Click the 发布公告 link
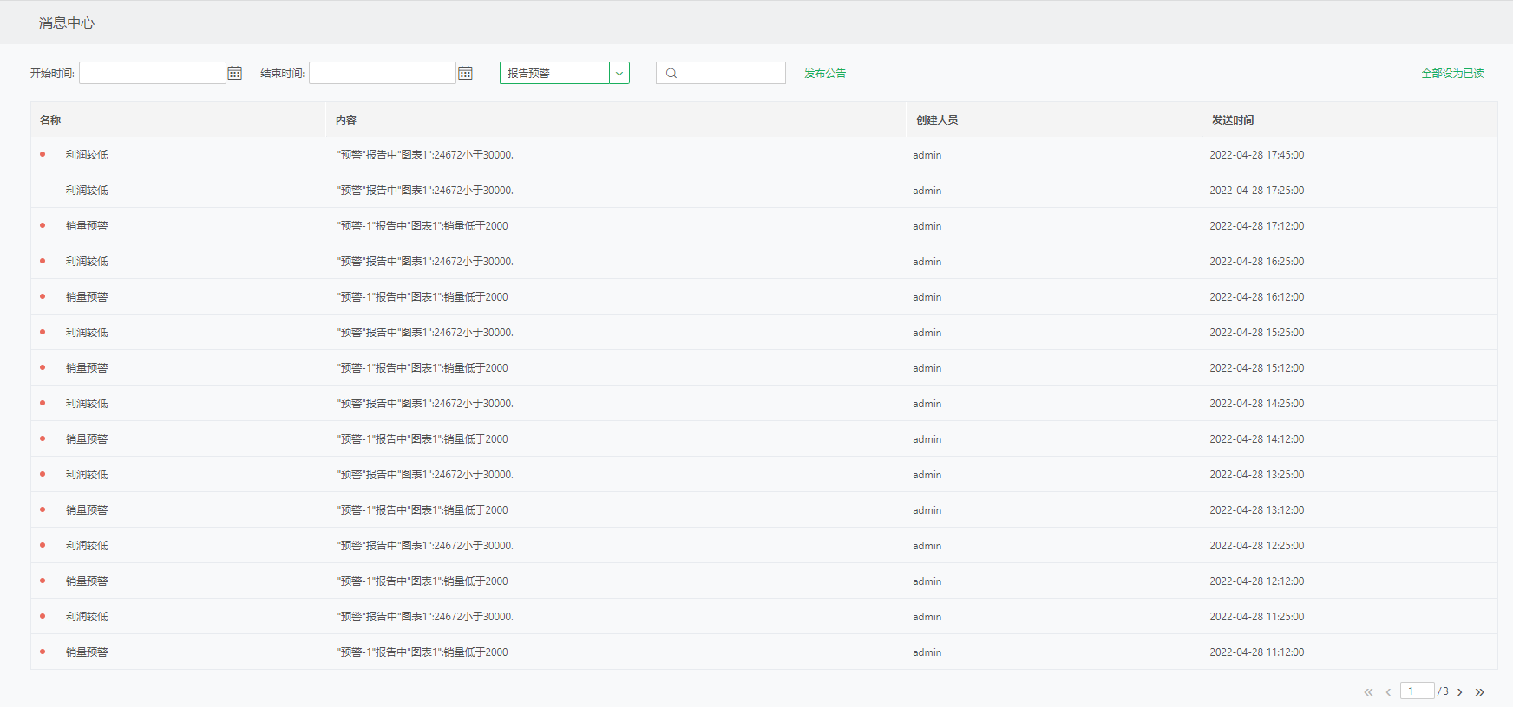Image resolution: width=1513 pixels, height=707 pixels. 824,74
